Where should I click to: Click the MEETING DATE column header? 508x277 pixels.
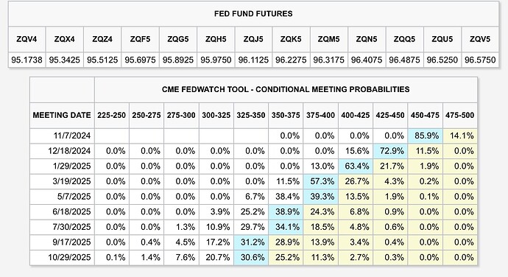[62, 115]
